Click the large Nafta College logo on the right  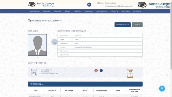tap(153, 5)
